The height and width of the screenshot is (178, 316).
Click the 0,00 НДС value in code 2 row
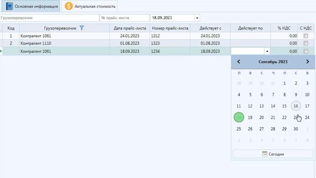pos(284,43)
